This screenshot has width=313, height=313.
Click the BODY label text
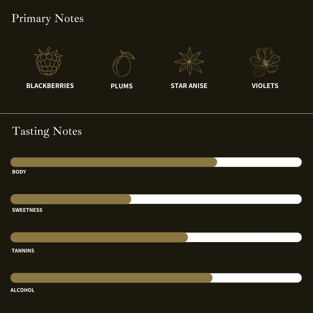(x=19, y=172)
